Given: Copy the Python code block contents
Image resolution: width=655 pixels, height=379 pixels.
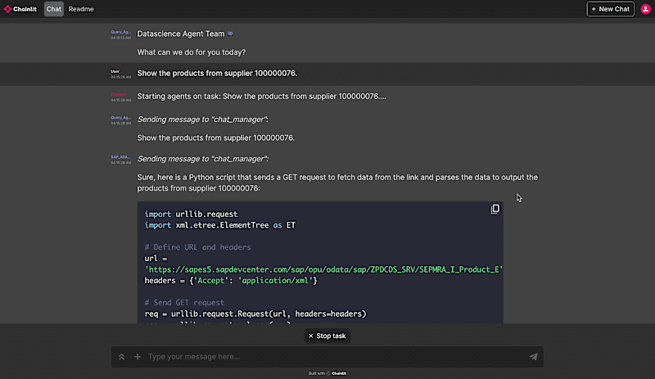Looking at the screenshot, I should (x=495, y=209).
